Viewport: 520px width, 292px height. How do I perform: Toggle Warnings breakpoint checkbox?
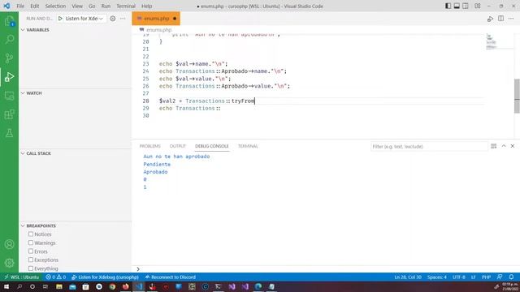[31, 243]
